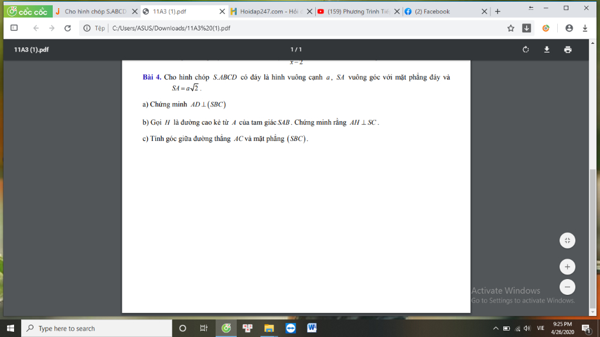Open Microsoft Word from taskbar
This screenshot has height=337, width=600.
(312, 328)
